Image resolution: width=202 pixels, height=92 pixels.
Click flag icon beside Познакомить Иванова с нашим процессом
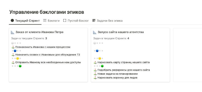point(13,47)
